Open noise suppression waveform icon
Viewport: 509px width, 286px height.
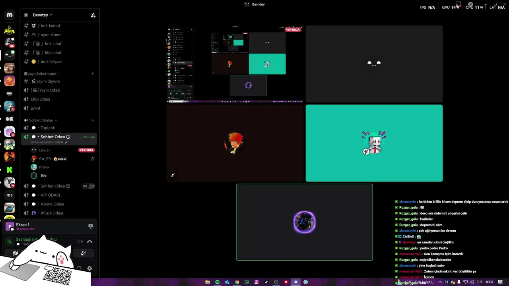(80, 242)
